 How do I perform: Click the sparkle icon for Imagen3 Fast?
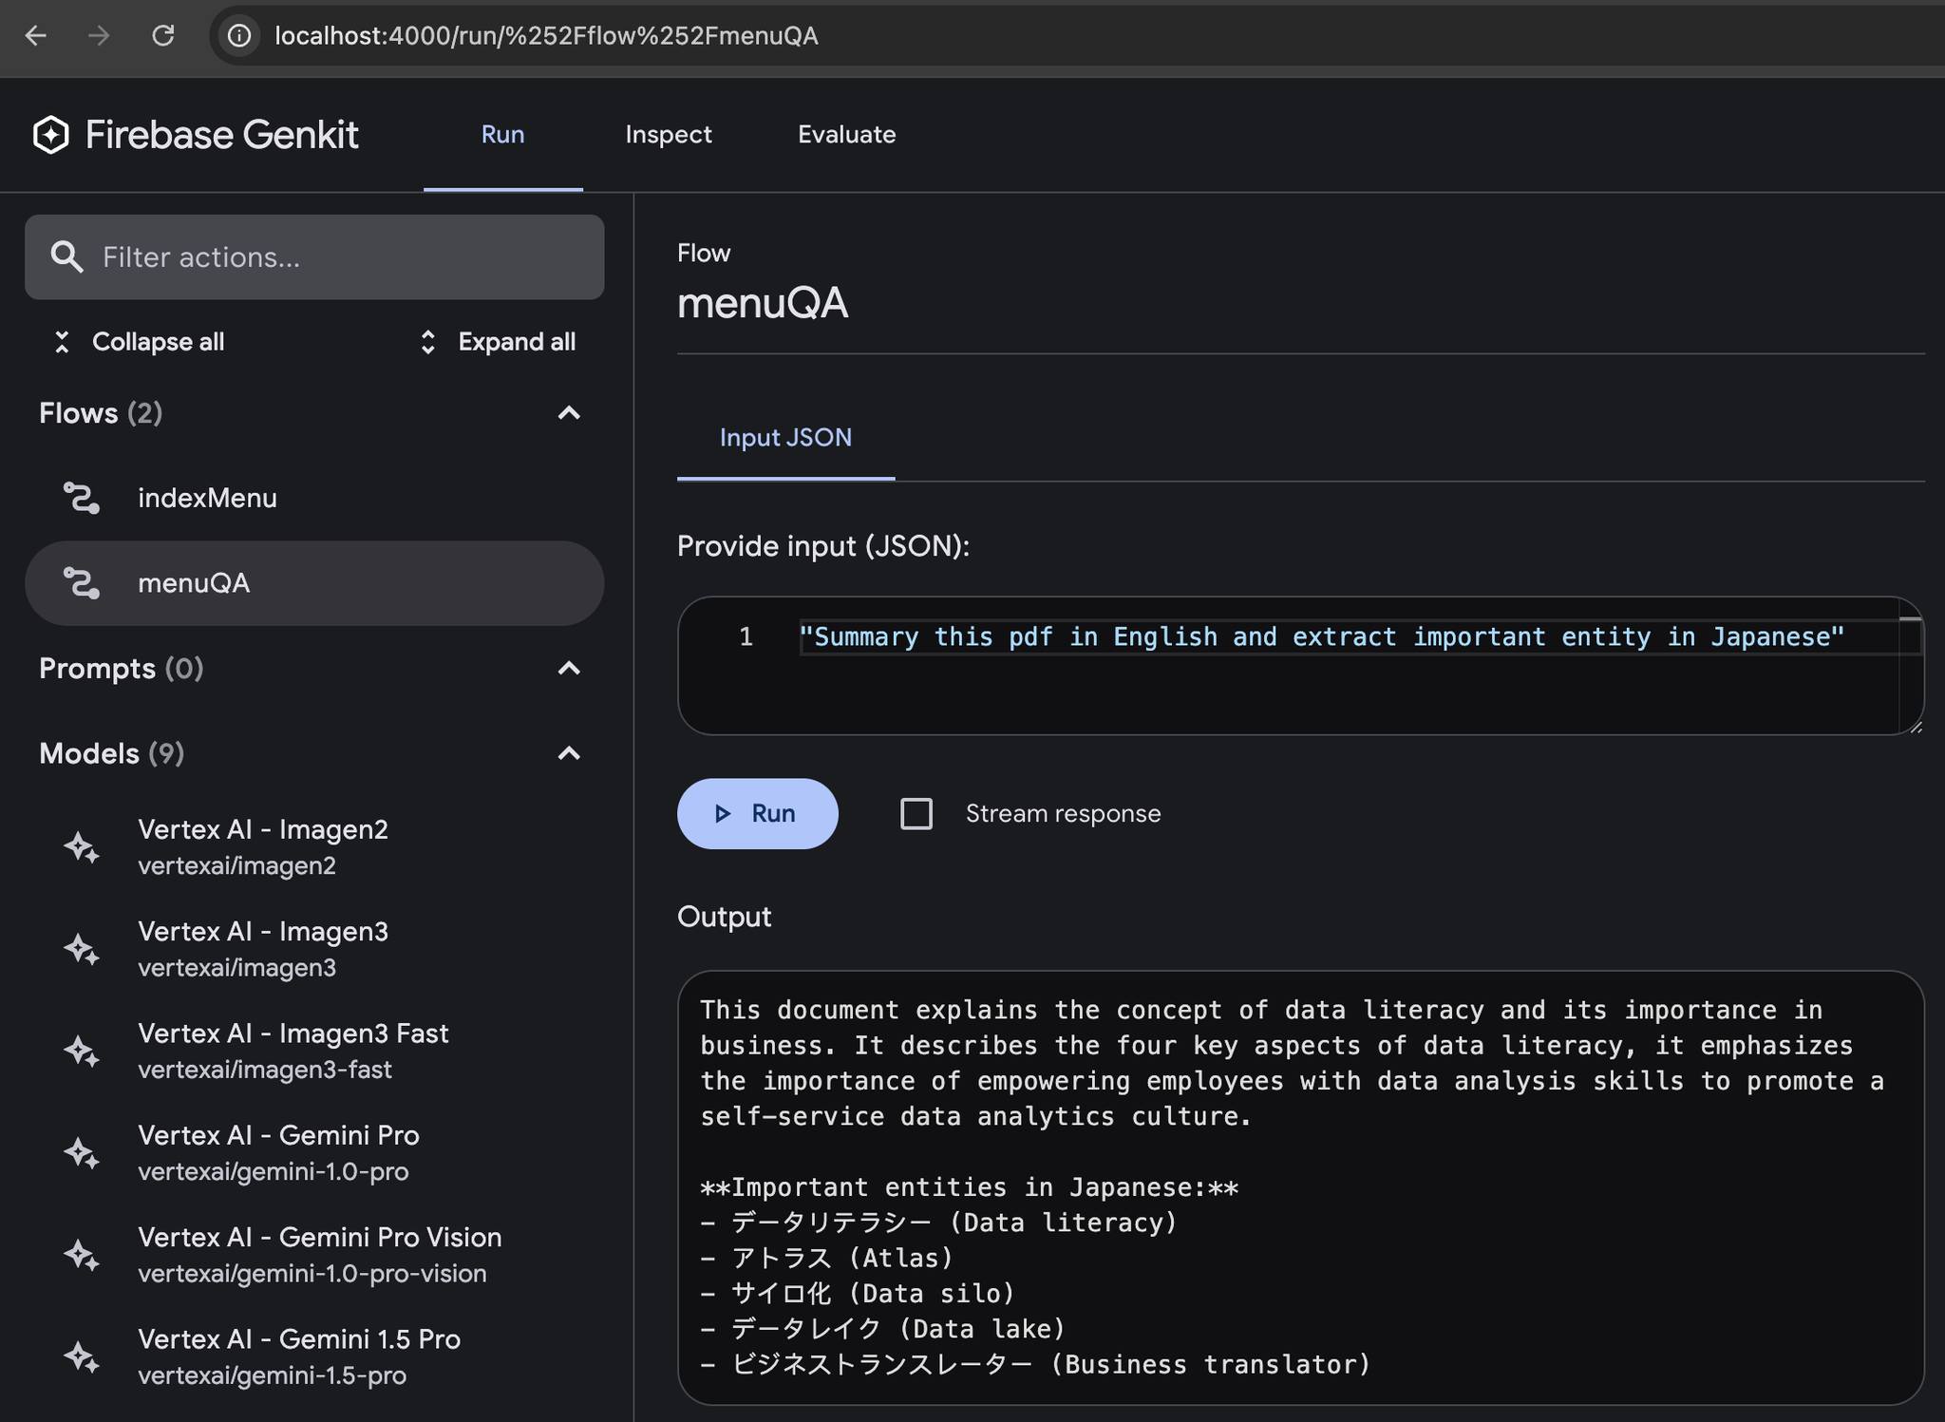coord(82,1051)
